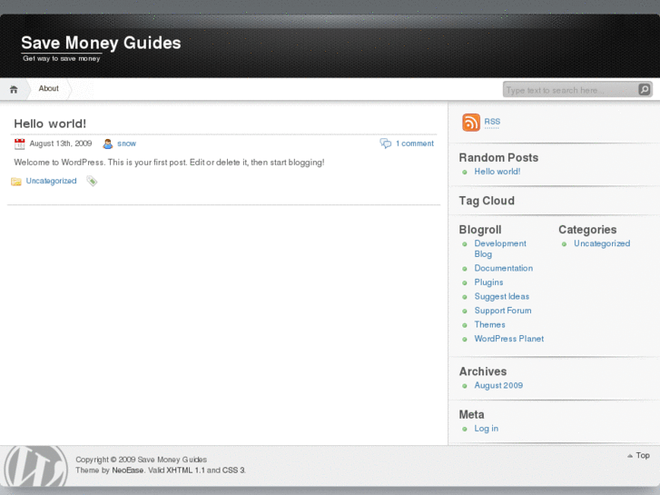660x495 pixels.
Task: Click the up arrow icon beside Top
Action: coord(630,456)
